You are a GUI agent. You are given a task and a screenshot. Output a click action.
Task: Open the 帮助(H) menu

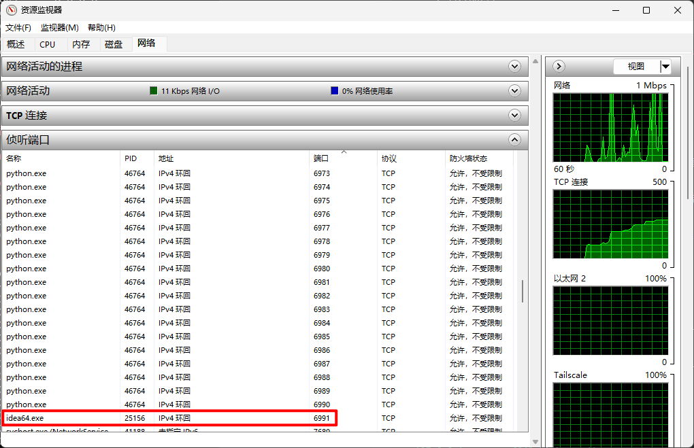tap(101, 28)
